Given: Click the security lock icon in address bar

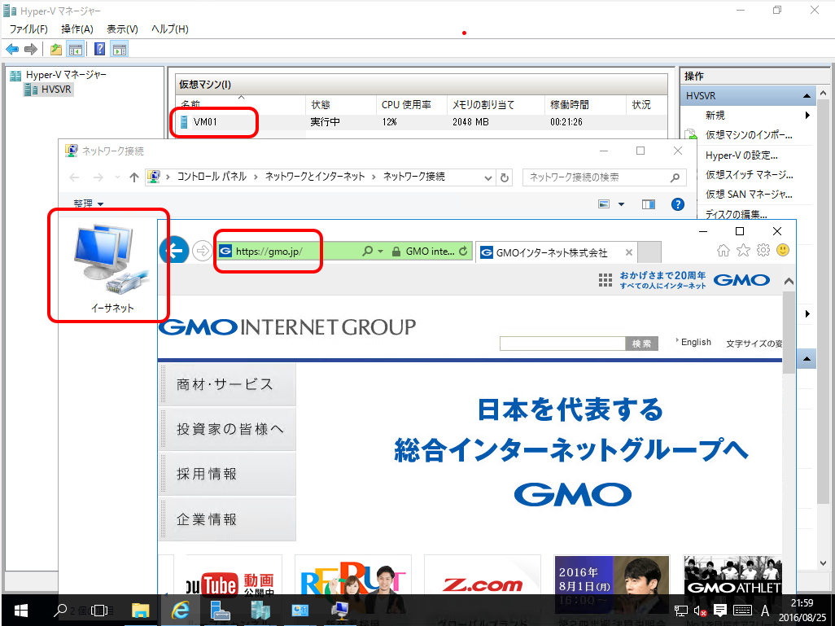Looking at the screenshot, I should (396, 252).
